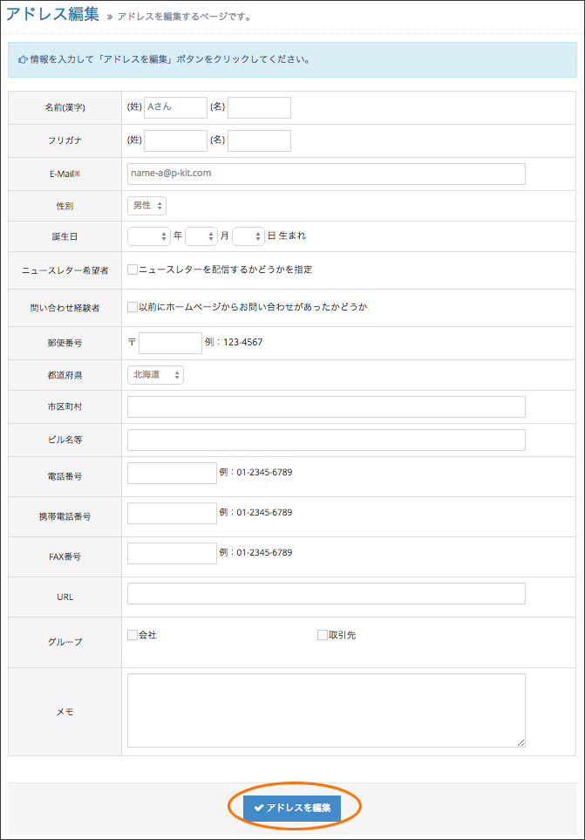Viewport: 585px width, 840px height.
Task: Click inside the メモ text area
Action: point(326,710)
